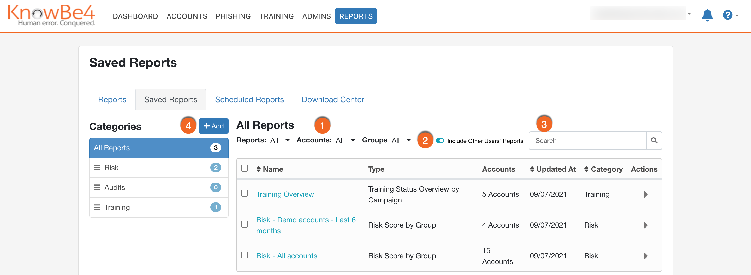The image size is (751, 275).
Task: Click the search magnifier icon
Action: 654,141
